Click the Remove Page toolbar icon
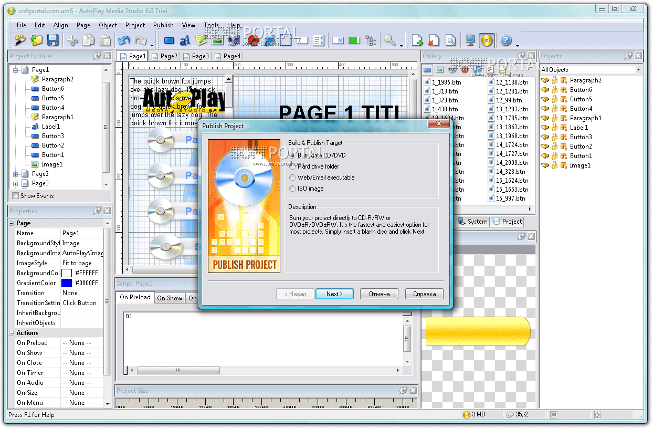The height and width of the screenshot is (429, 653). click(434, 40)
